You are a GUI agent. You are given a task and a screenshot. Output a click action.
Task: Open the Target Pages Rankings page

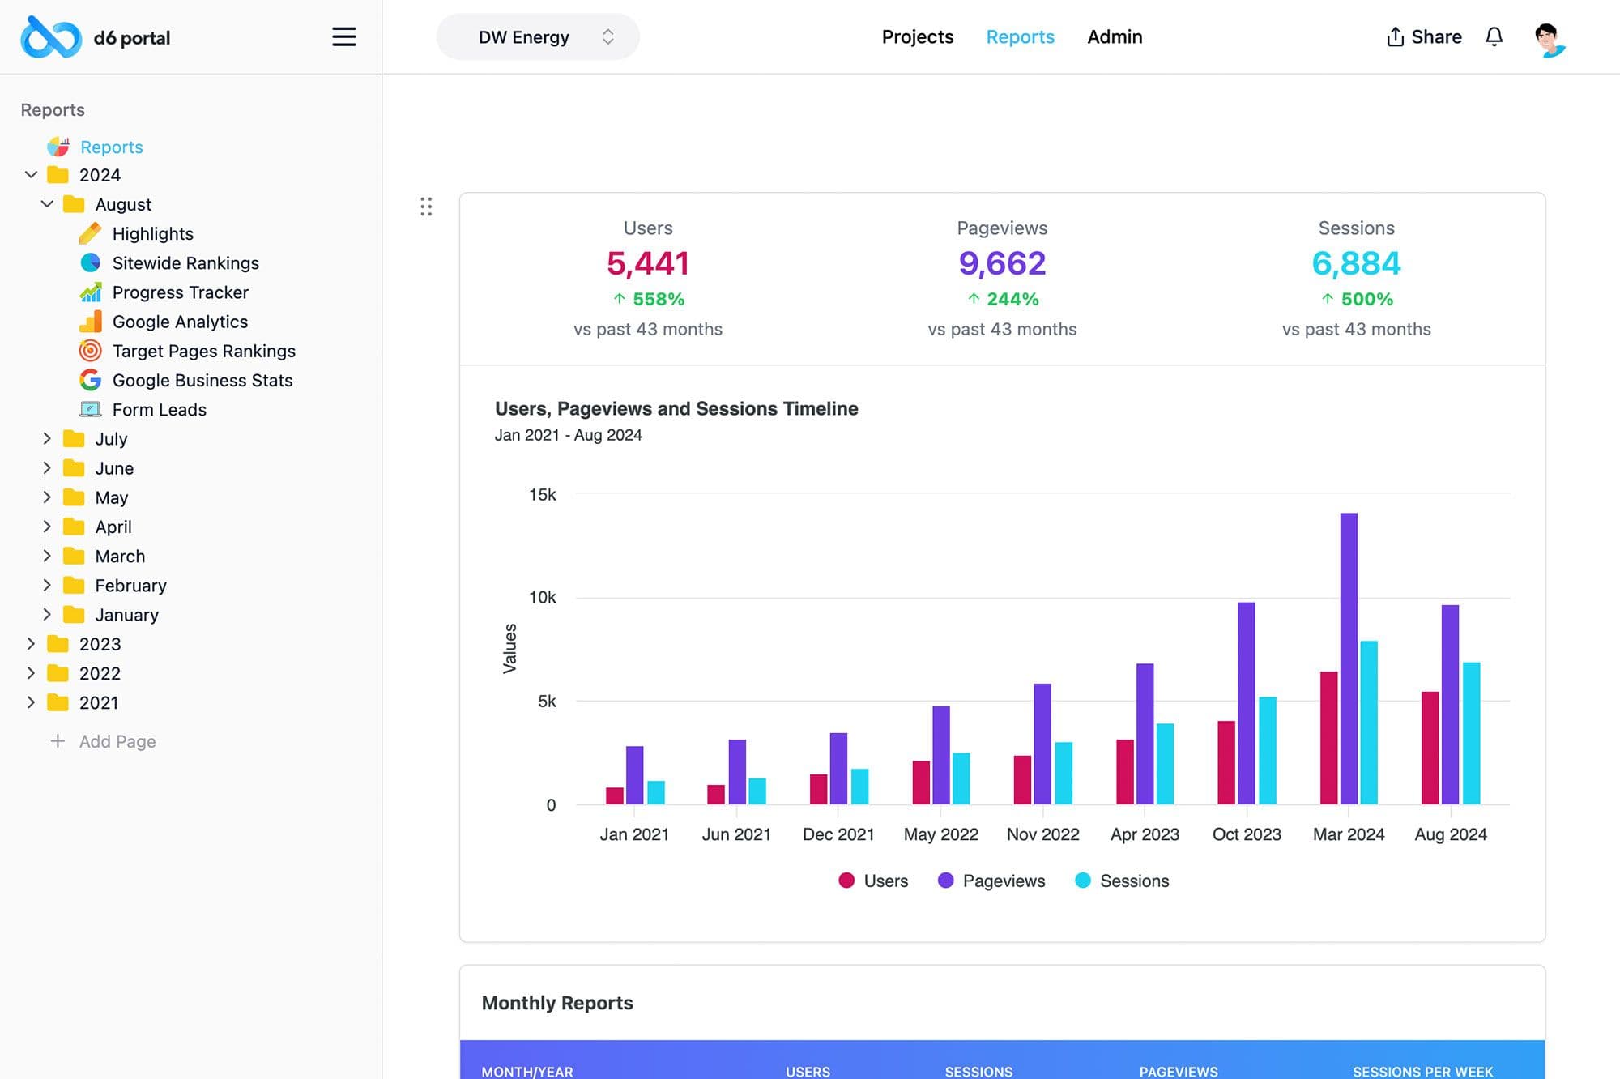point(204,351)
